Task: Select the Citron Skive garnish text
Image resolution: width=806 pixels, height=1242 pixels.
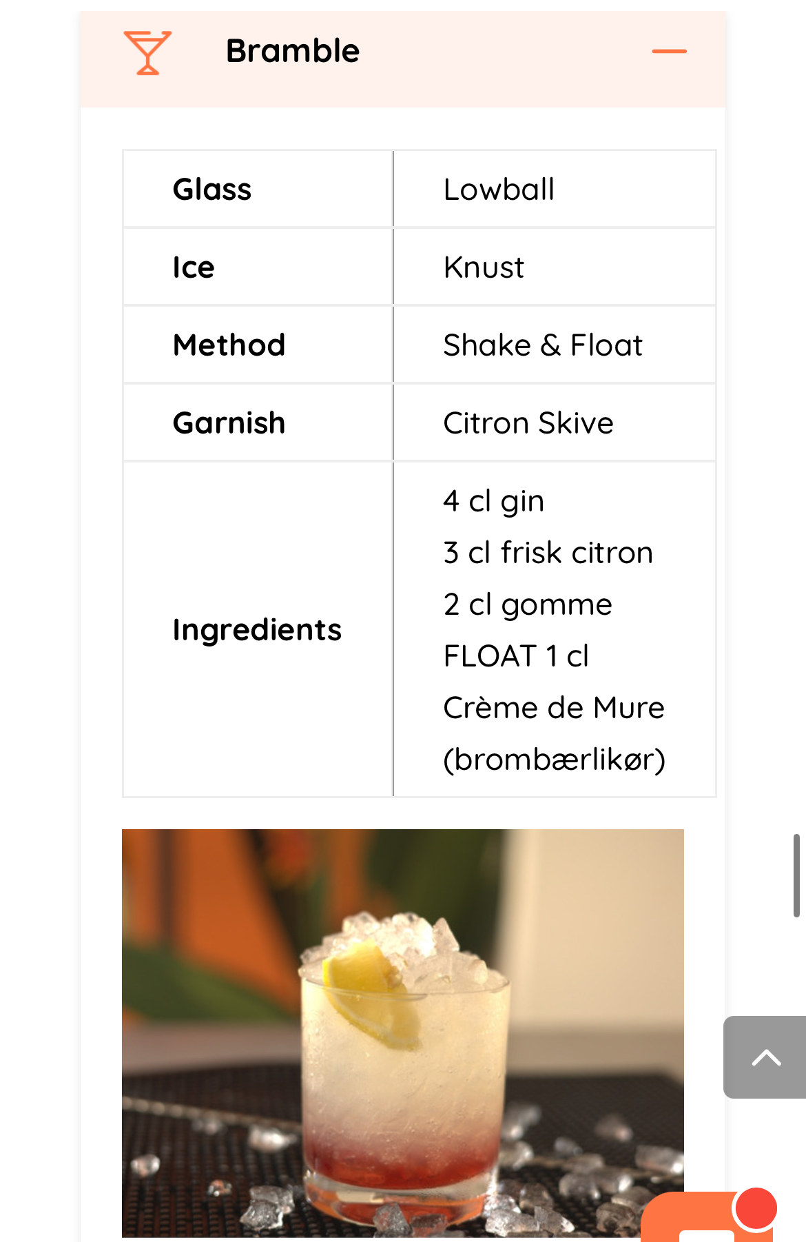Action: click(528, 423)
